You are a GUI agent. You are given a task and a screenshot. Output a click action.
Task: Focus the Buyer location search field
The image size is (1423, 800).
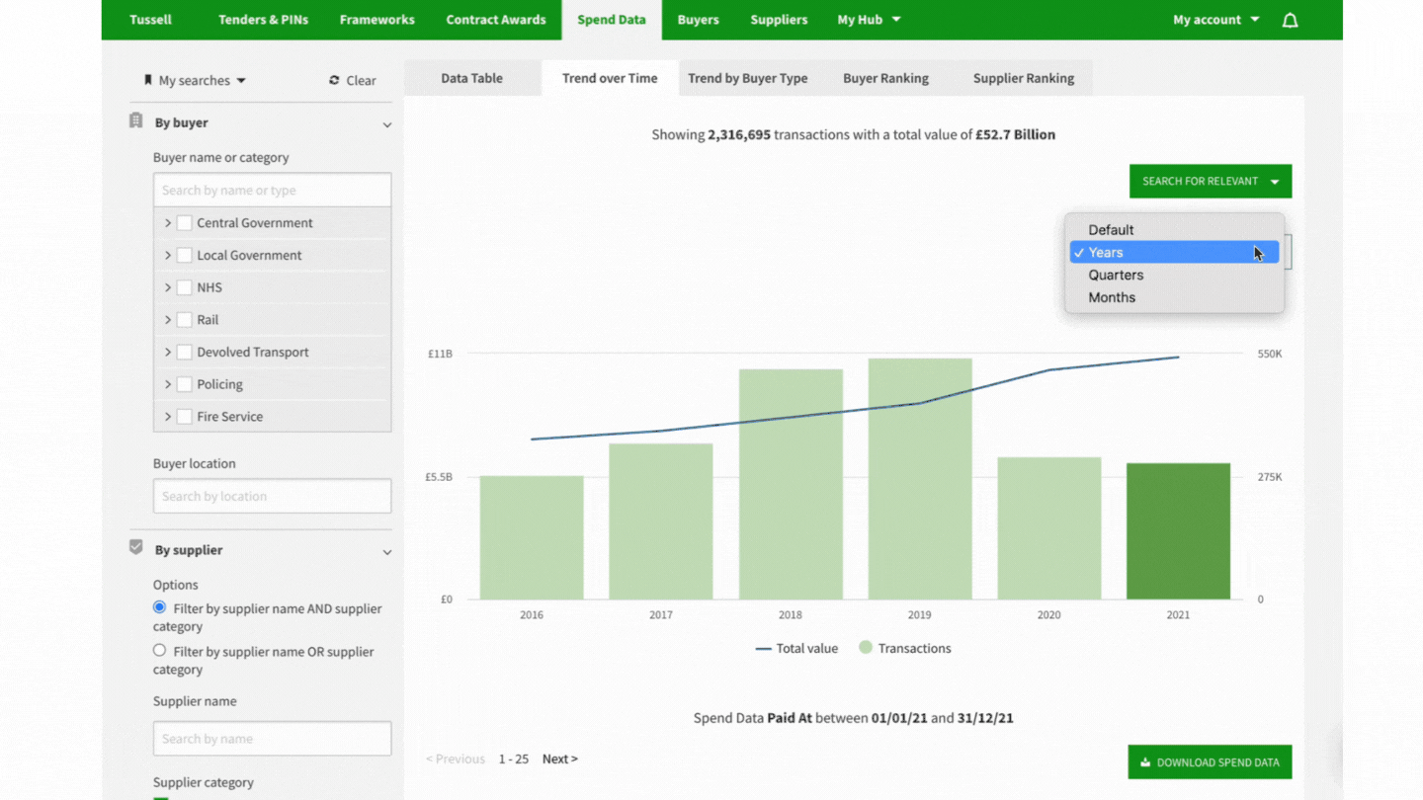pyautogui.click(x=272, y=496)
